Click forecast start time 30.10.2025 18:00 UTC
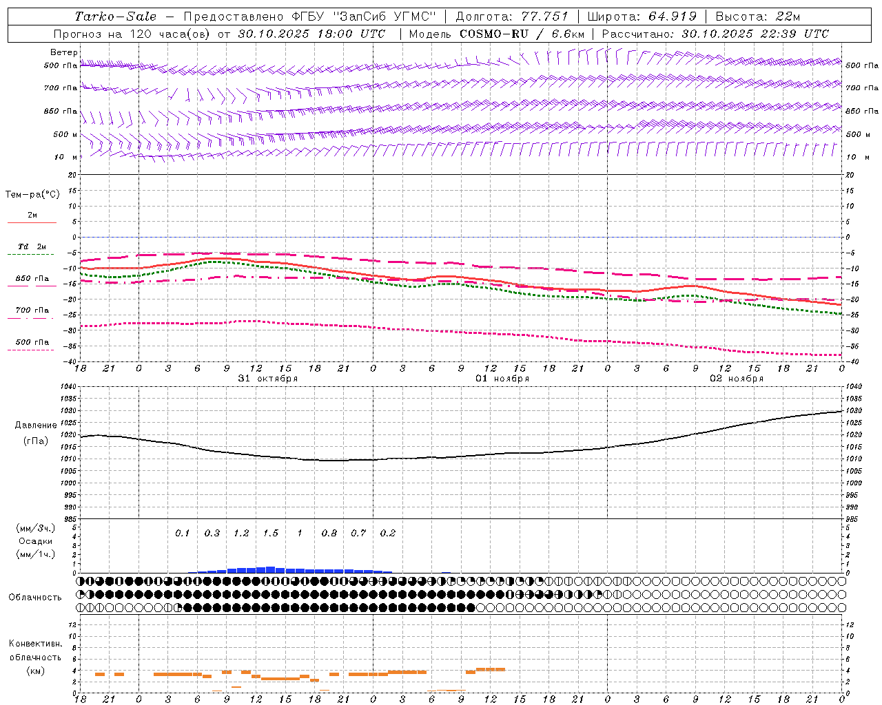 [x=311, y=34]
